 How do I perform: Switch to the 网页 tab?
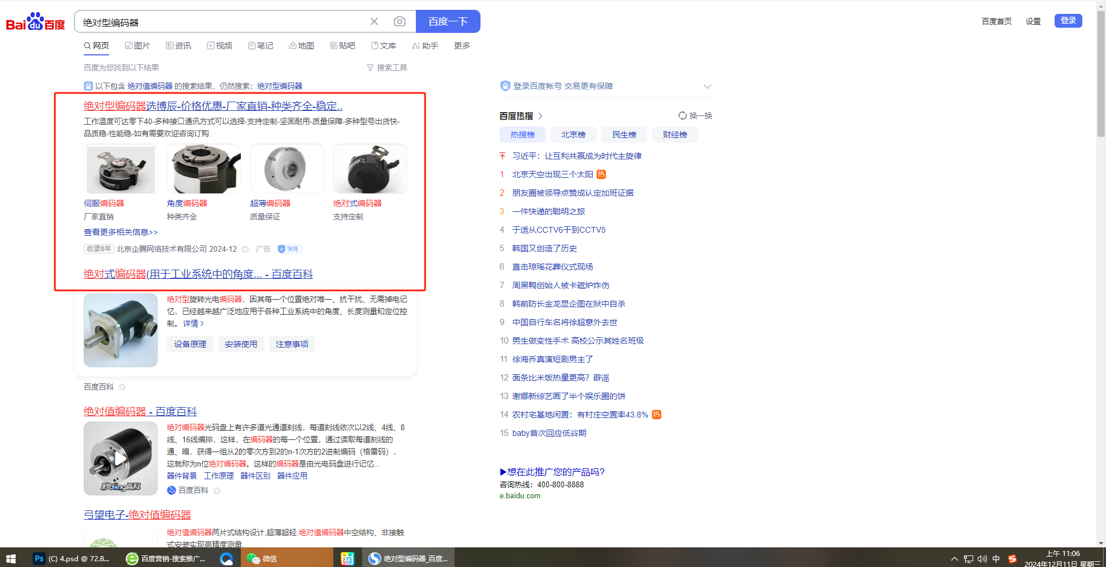coord(96,46)
